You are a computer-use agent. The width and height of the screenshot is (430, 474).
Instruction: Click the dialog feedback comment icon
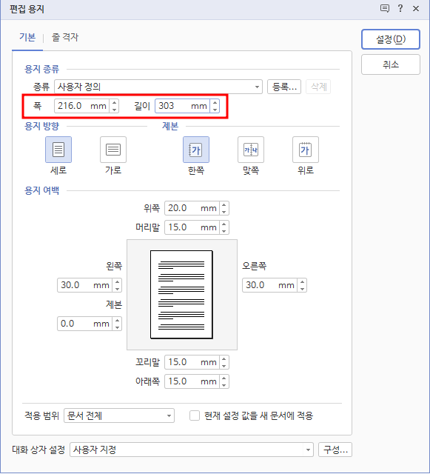[x=384, y=8]
